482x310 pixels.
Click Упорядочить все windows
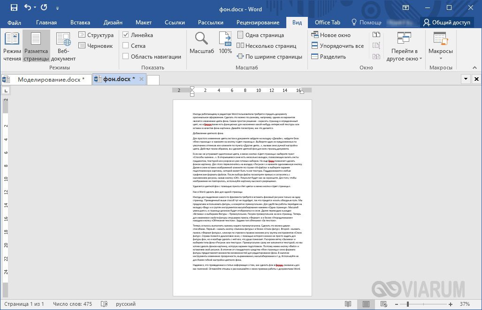[337, 46]
